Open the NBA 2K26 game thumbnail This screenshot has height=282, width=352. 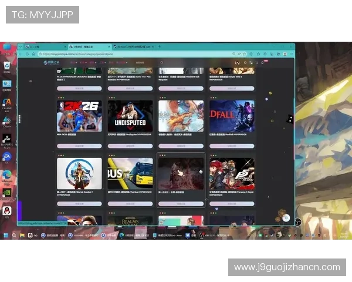[x=79, y=116]
